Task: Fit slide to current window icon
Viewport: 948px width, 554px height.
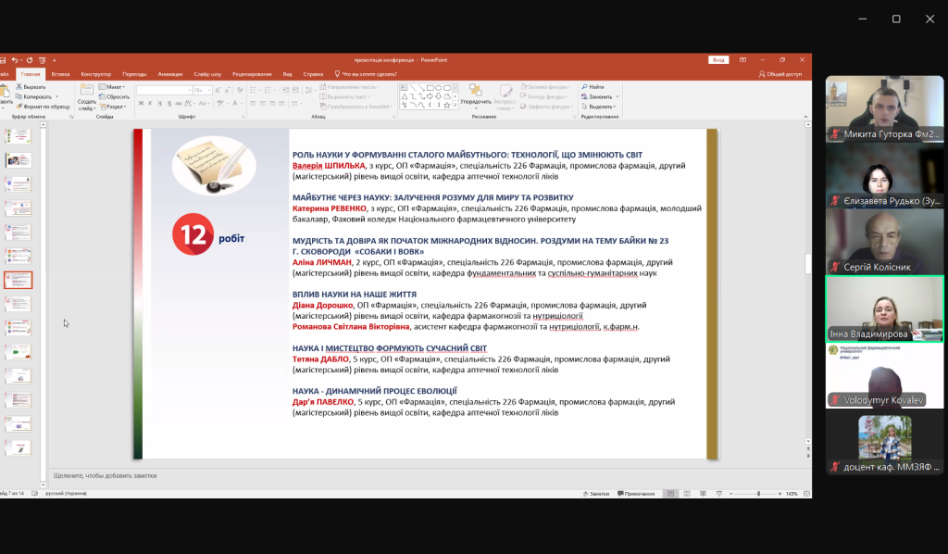Action: point(806,494)
